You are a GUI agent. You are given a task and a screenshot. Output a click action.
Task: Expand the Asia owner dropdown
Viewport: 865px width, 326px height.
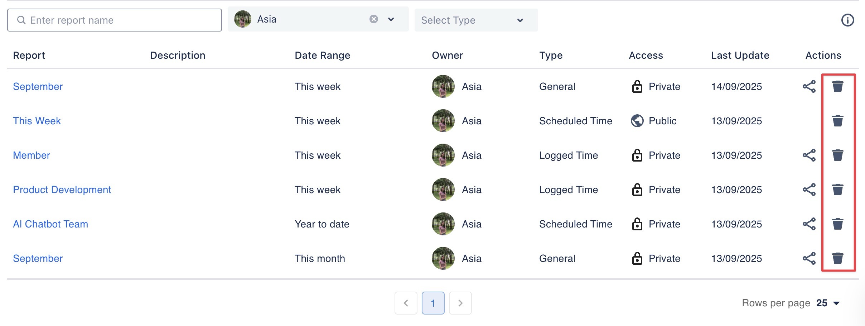(x=391, y=19)
